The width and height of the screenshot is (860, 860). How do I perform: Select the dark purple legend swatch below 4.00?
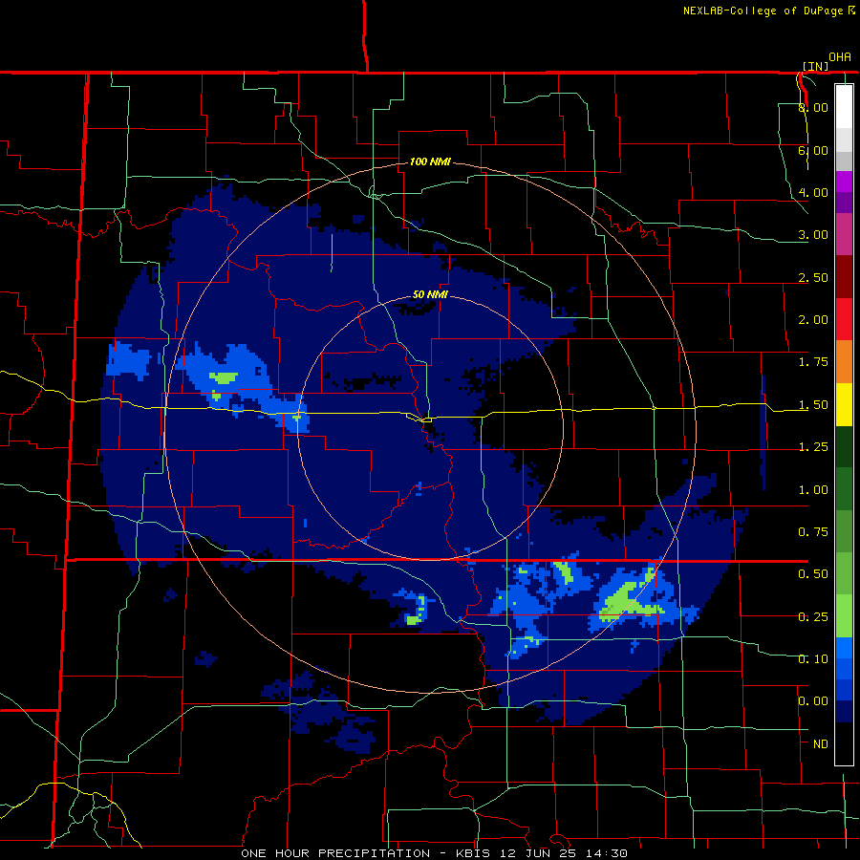[844, 203]
